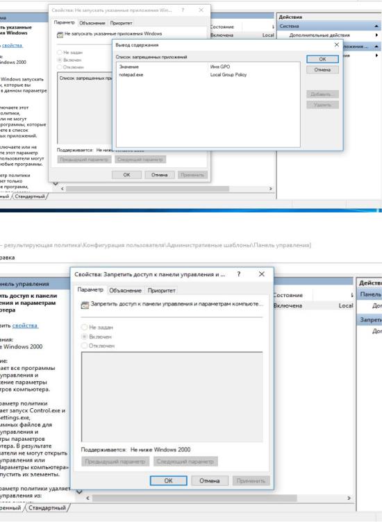Select notepad.exe entry in the forbidden apps list
Image resolution: width=382 pixels, height=522 pixels.
point(131,75)
